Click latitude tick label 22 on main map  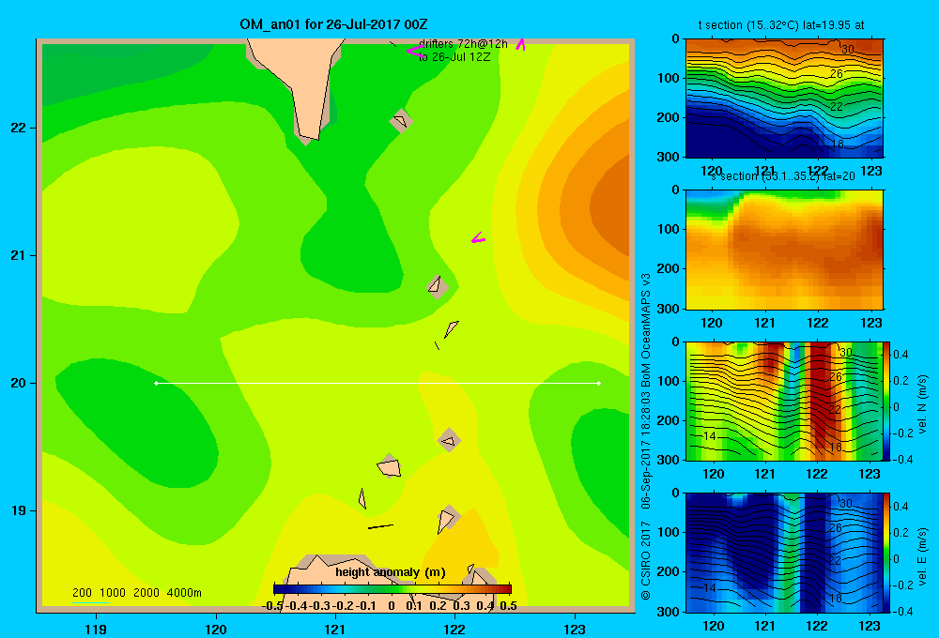tap(19, 129)
